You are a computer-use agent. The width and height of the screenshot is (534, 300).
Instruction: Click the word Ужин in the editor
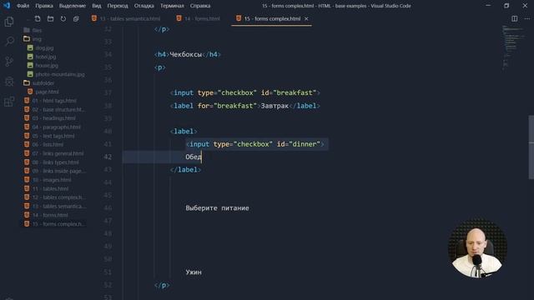(194, 272)
